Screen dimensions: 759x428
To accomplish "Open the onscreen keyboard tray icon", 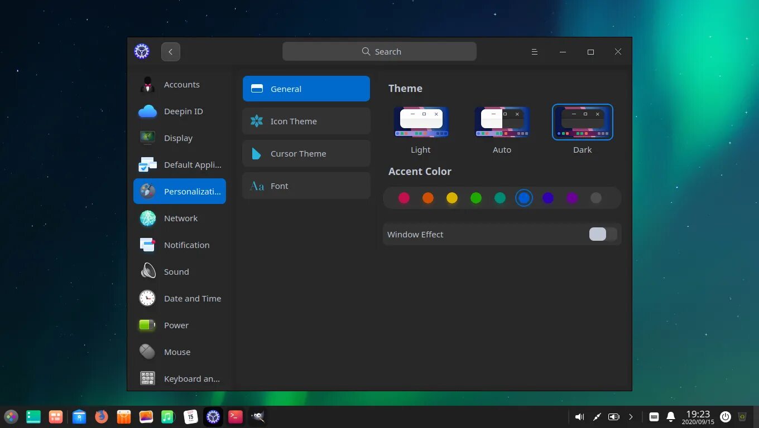I will pyautogui.click(x=654, y=417).
